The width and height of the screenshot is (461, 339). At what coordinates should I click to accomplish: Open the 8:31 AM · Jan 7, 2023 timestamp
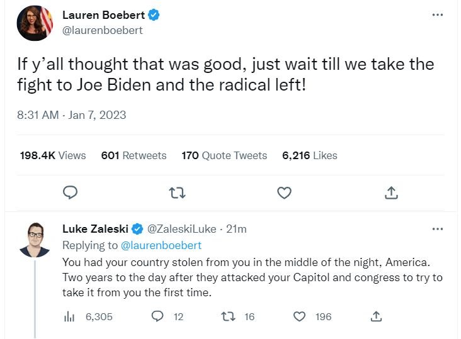[x=72, y=115]
